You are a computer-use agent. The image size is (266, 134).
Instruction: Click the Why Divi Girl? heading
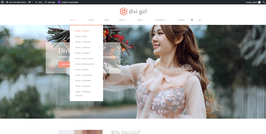point(126,132)
